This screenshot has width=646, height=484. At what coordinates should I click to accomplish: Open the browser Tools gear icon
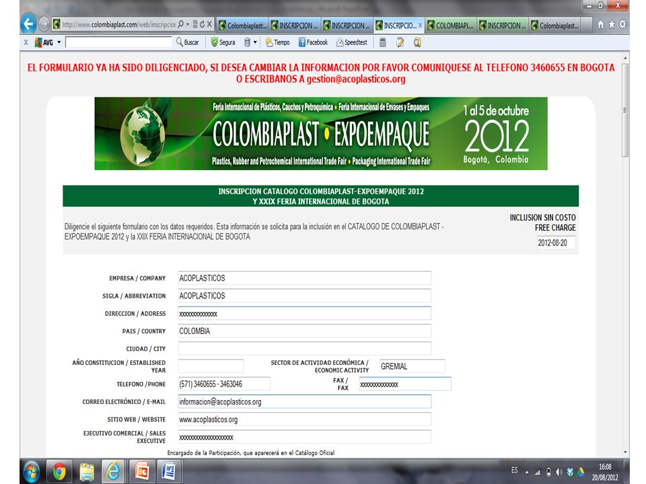pyautogui.click(x=622, y=25)
